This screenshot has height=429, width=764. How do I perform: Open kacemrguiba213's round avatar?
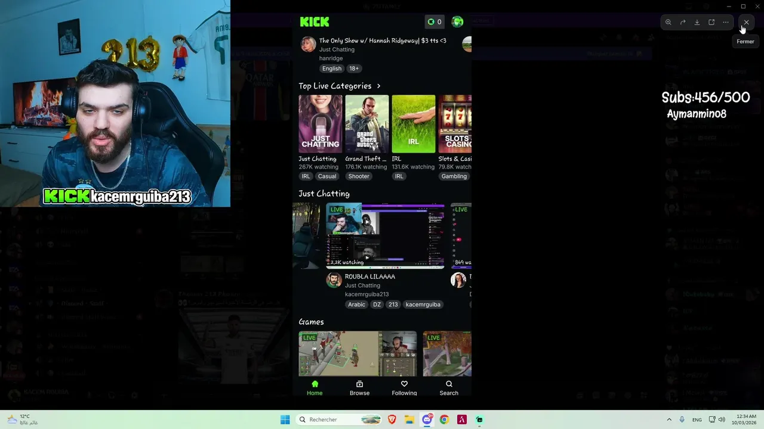334,280
